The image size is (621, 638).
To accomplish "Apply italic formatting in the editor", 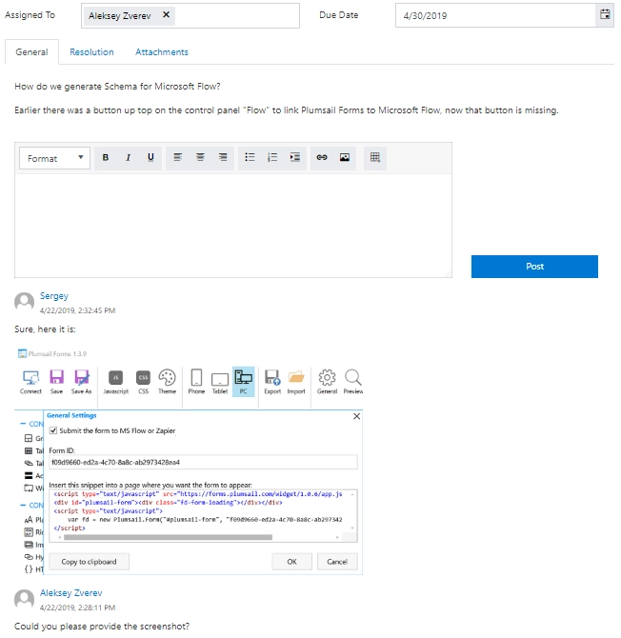I will click(x=129, y=158).
